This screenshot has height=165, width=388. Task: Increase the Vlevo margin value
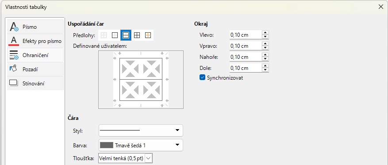click(265, 33)
